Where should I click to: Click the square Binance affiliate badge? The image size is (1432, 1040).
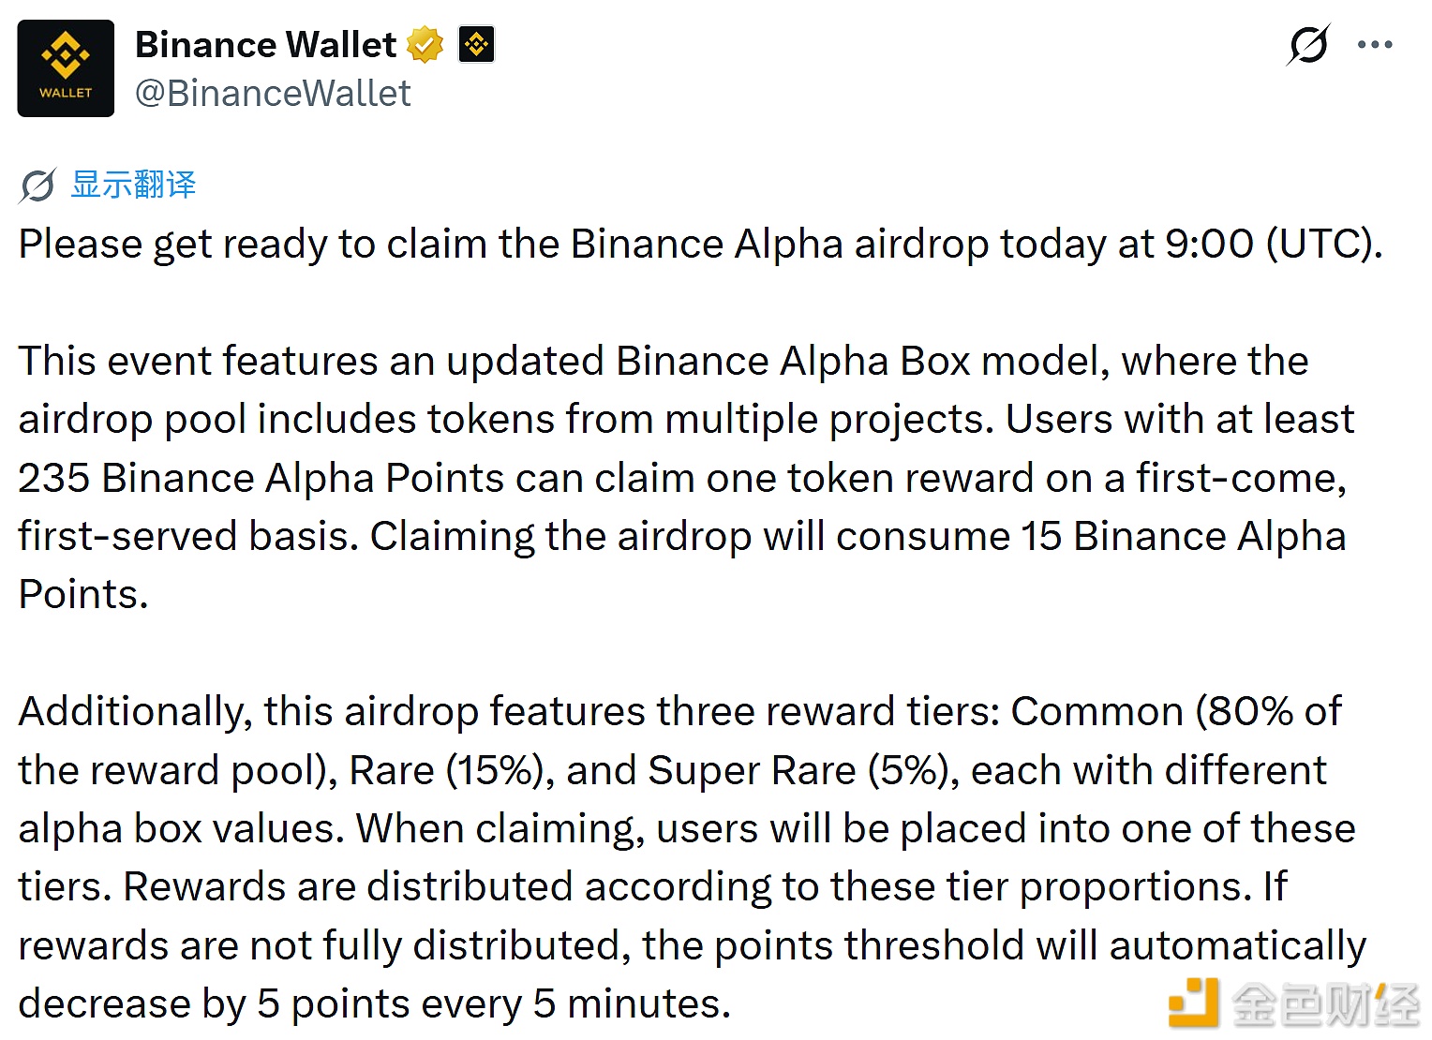[476, 45]
